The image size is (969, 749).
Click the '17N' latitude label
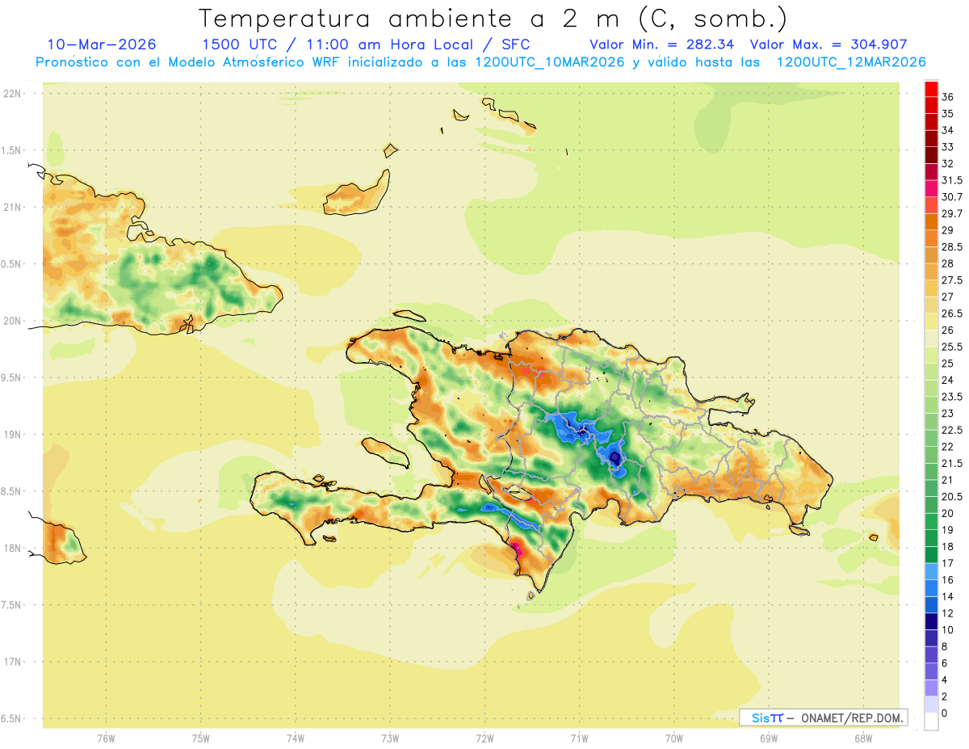pos(13,662)
